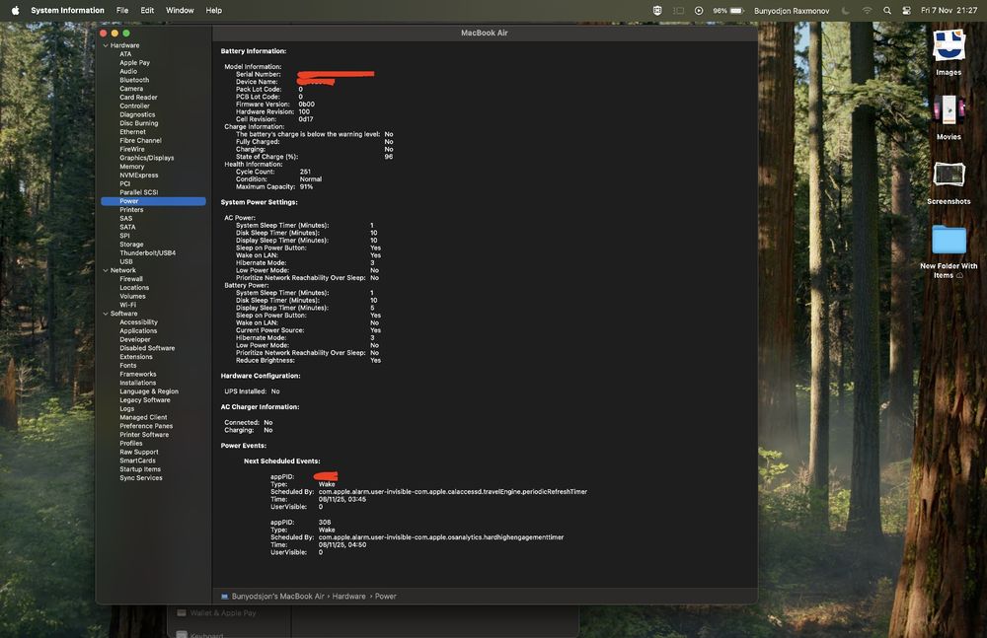Click the screen recording play icon in menu bar
The height and width of the screenshot is (638, 987).
click(x=699, y=10)
